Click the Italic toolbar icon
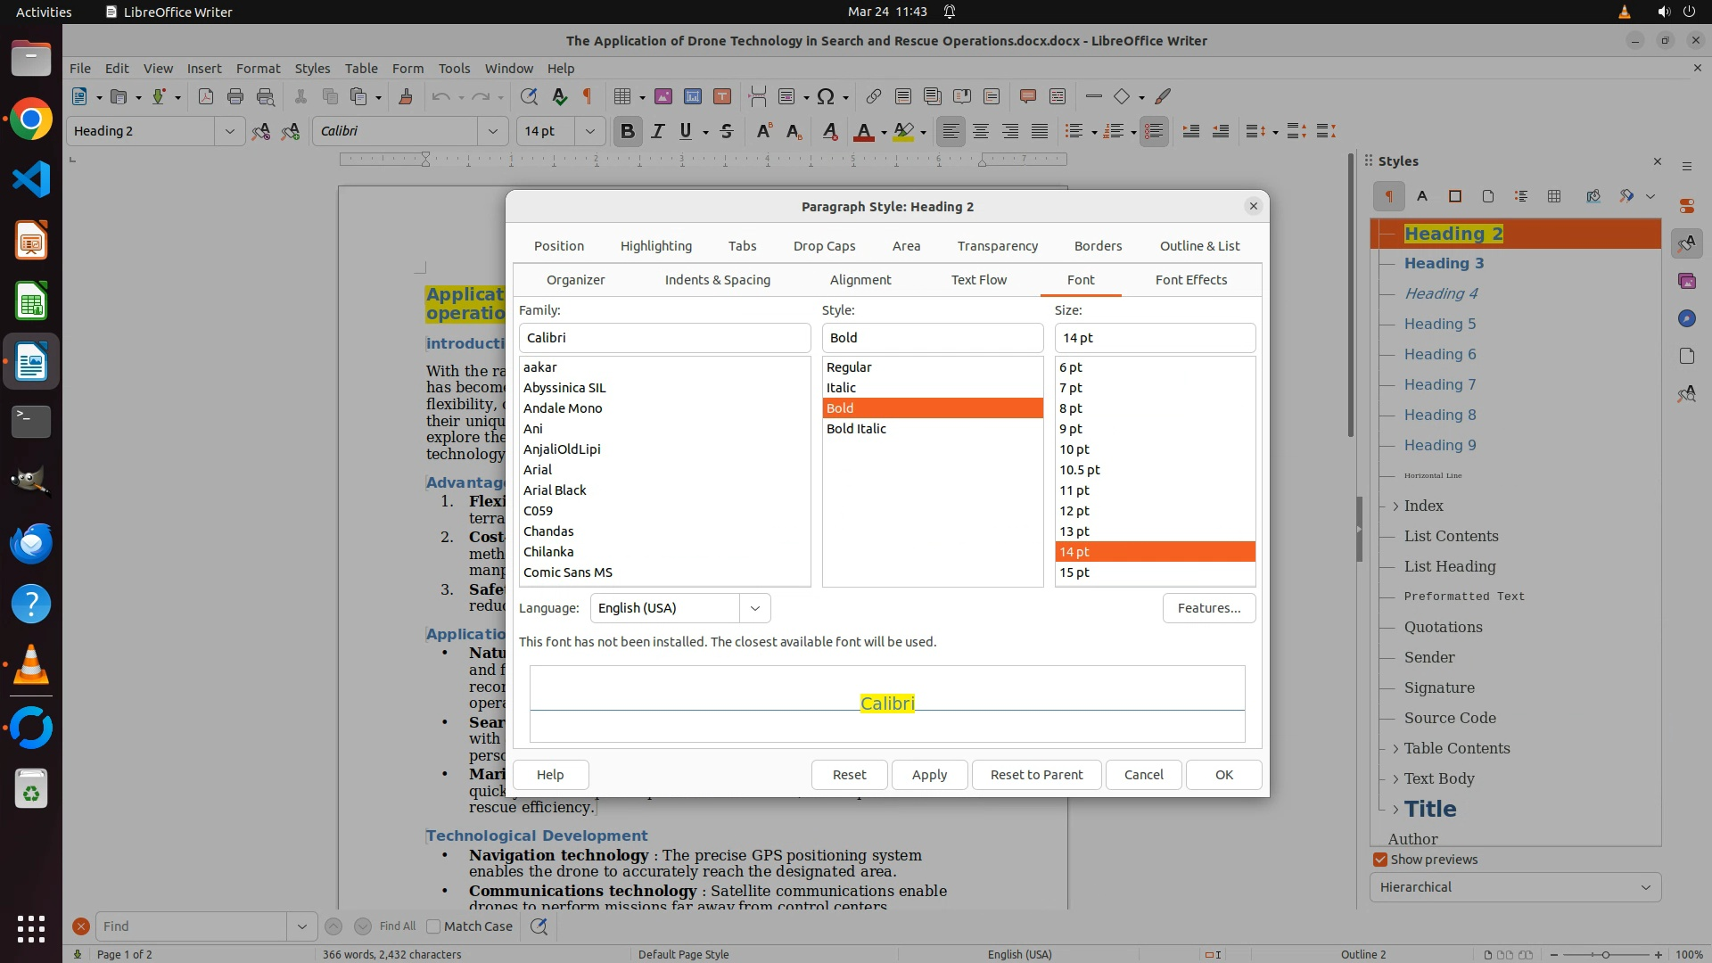The width and height of the screenshot is (1712, 963). coord(657,132)
